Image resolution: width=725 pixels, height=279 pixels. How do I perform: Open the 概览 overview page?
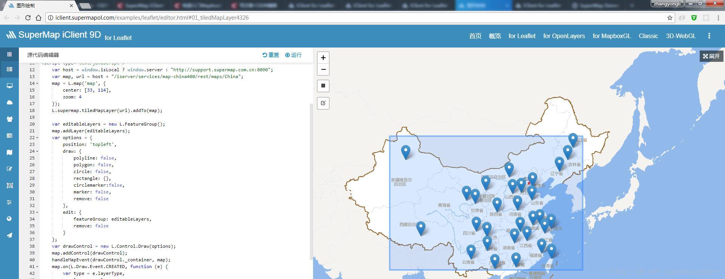click(495, 36)
